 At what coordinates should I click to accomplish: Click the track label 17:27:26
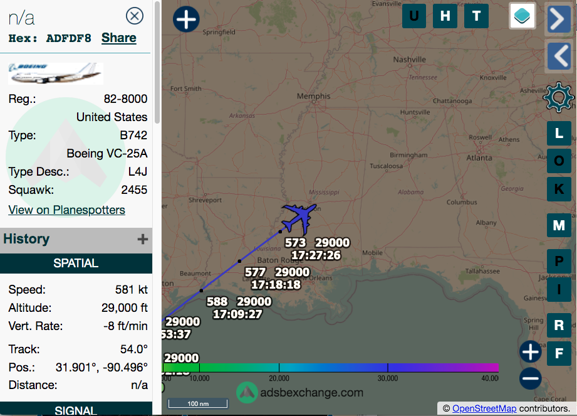click(316, 255)
